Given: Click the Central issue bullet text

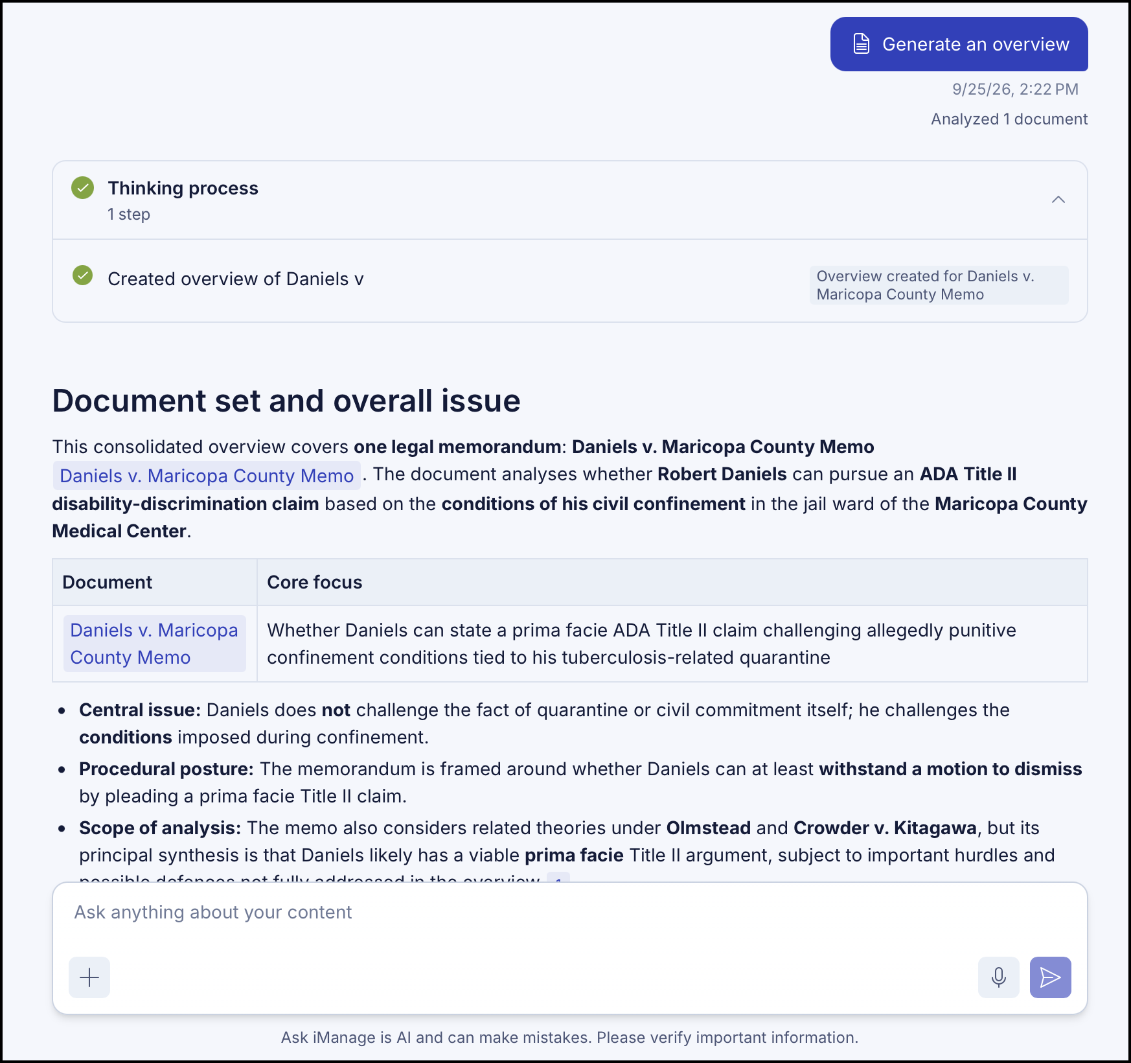Looking at the screenshot, I should (544, 723).
